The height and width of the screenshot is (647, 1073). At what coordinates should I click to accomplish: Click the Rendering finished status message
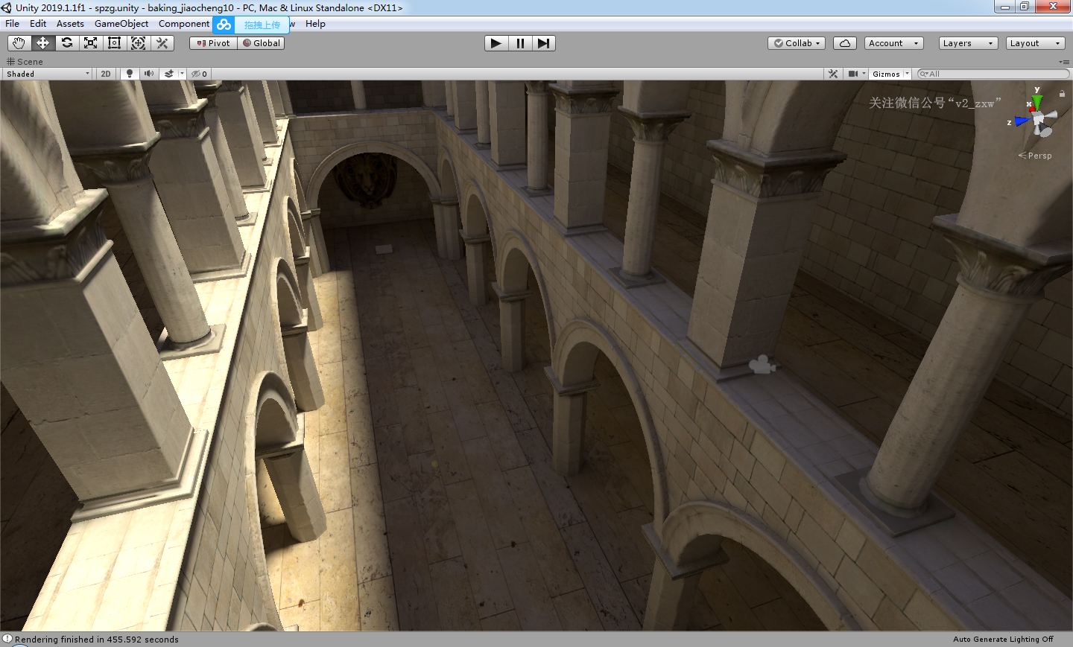[x=97, y=639]
